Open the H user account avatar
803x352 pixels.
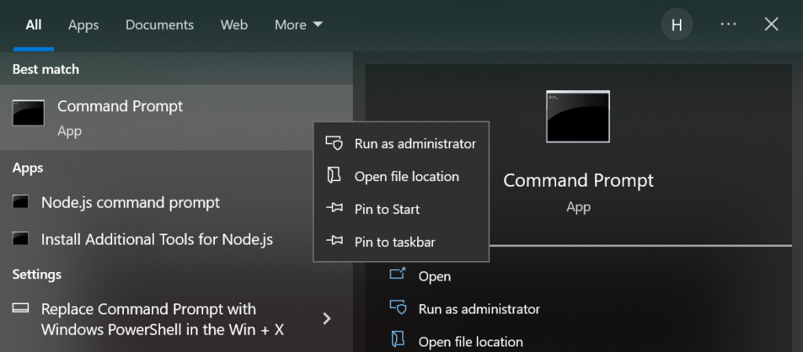tap(677, 24)
